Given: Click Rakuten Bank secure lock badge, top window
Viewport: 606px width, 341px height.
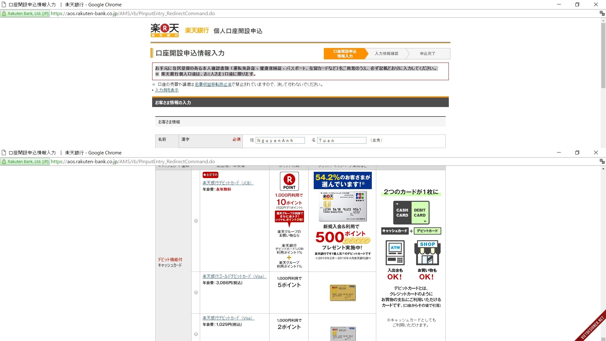Looking at the screenshot, I should pyautogui.click(x=25, y=14).
